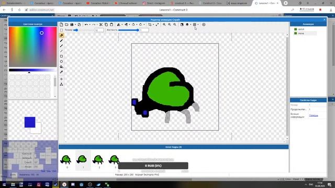This screenshot has width=335, height=188.
Task: Zoom in using the plus magnifier icon
Action: tap(164, 25)
